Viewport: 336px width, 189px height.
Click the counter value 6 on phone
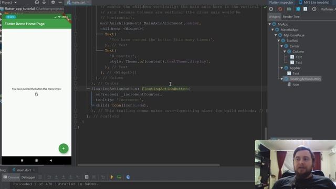click(36, 94)
